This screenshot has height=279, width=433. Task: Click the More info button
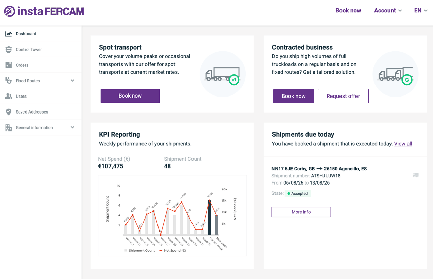(x=301, y=212)
